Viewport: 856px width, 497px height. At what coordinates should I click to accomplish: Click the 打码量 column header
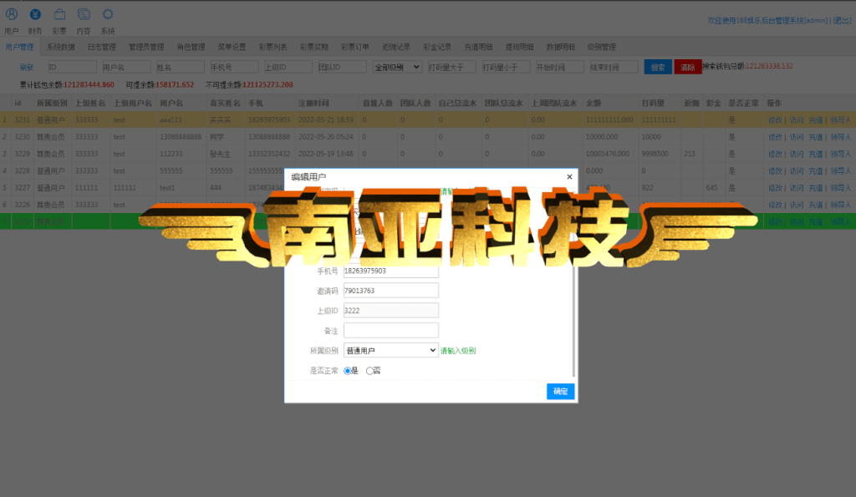coord(653,103)
